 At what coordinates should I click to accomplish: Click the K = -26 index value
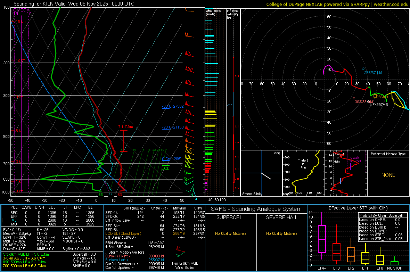click(43, 230)
